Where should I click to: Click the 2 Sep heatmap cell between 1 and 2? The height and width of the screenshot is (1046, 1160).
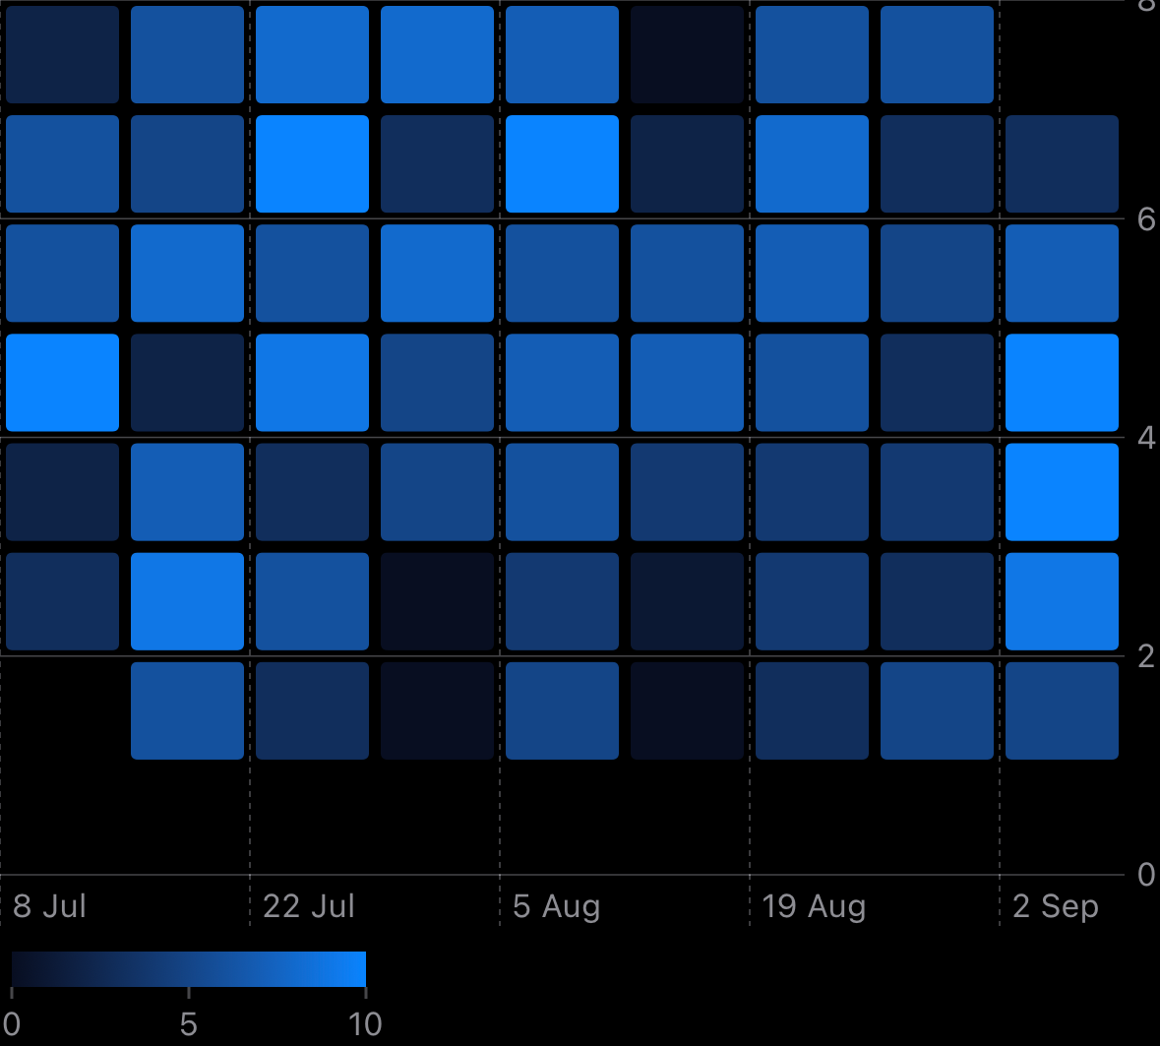pos(1063,710)
